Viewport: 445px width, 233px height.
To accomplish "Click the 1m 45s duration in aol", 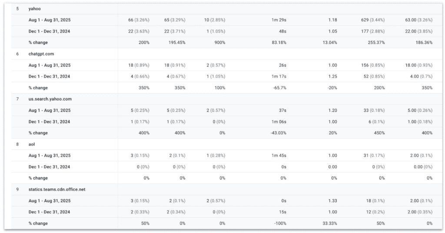I will [x=280, y=155].
